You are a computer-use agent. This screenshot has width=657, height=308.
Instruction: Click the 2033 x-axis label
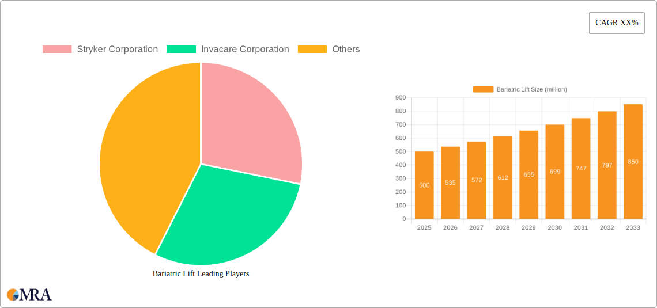tap(633, 227)
